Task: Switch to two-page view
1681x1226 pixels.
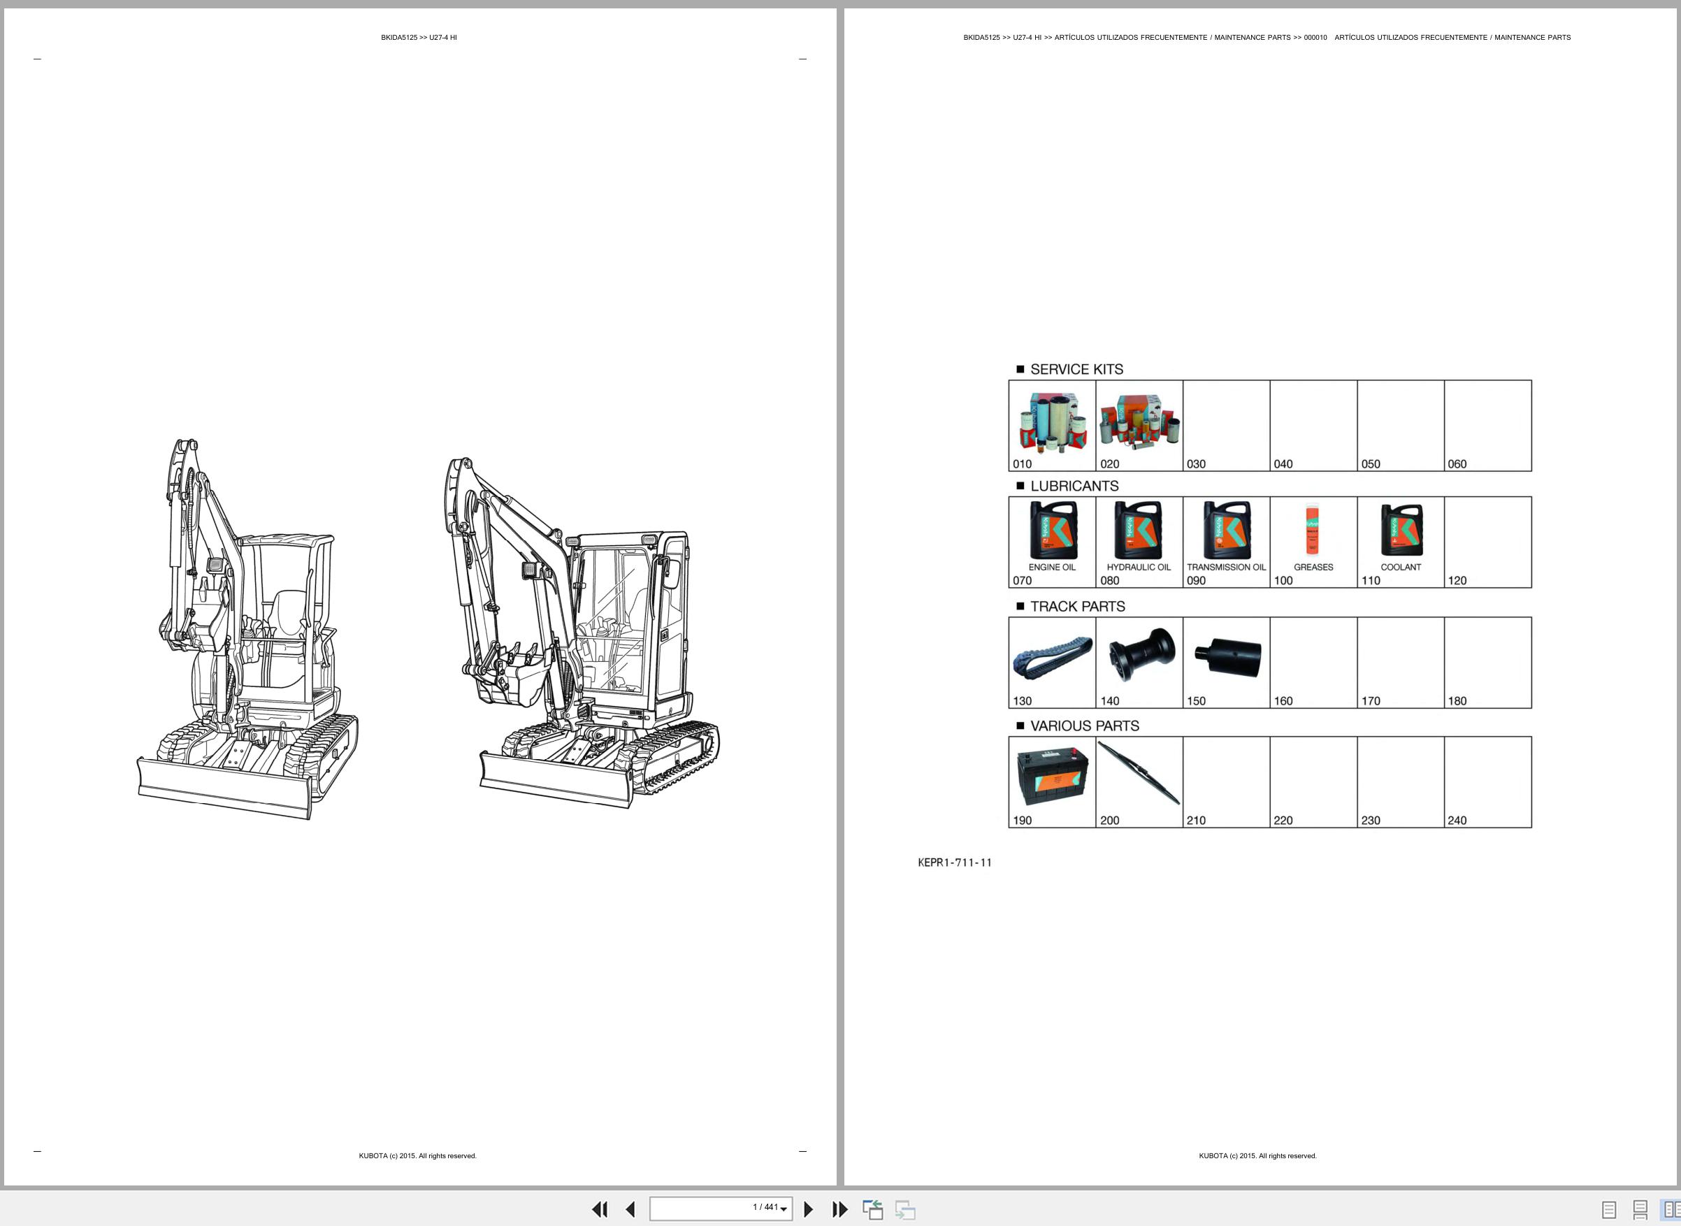Action: pyautogui.click(x=1671, y=1210)
